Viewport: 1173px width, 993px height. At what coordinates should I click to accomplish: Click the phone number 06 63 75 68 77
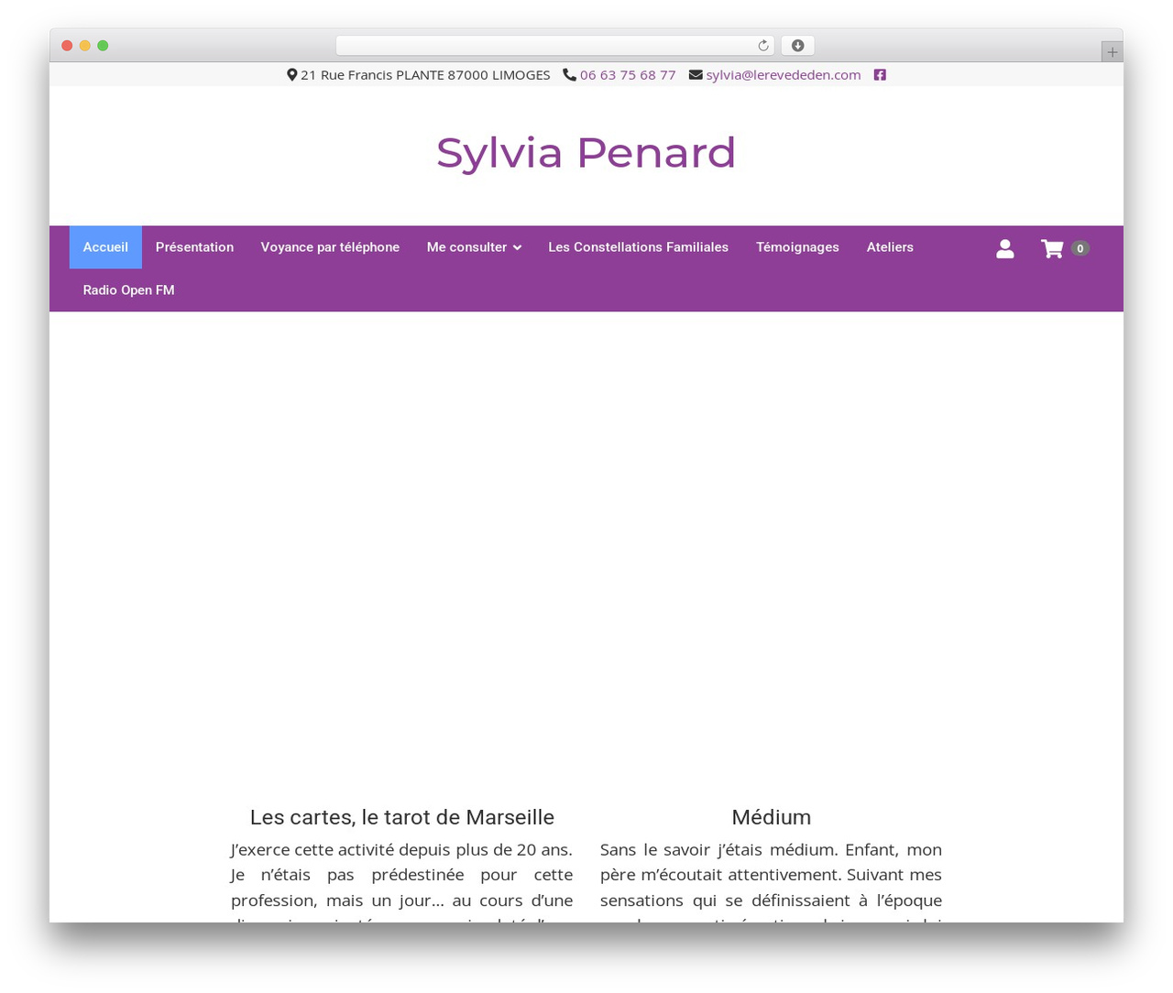click(x=628, y=75)
